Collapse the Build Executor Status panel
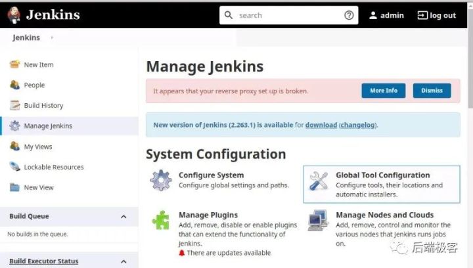 (x=124, y=261)
